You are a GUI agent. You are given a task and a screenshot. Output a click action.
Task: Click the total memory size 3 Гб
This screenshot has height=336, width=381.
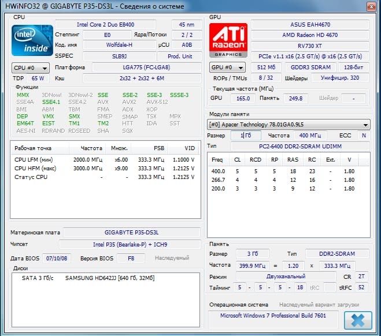253,254
